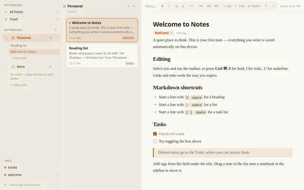Check the 'Try toggling the box above' checkbox
The width and height of the screenshot is (304, 190).
[x=155, y=141]
